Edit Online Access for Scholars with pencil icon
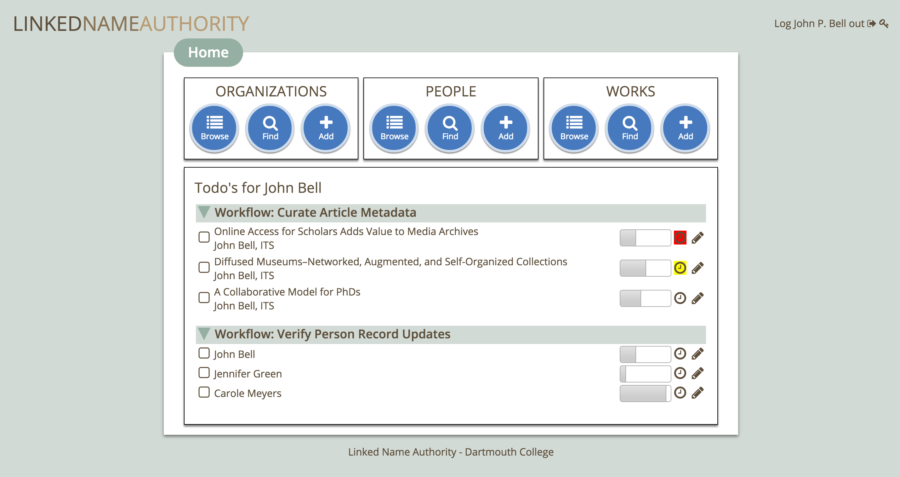 (x=698, y=238)
